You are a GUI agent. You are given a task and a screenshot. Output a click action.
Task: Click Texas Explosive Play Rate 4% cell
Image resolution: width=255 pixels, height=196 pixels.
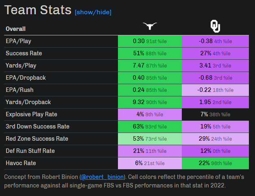pos(150,114)
